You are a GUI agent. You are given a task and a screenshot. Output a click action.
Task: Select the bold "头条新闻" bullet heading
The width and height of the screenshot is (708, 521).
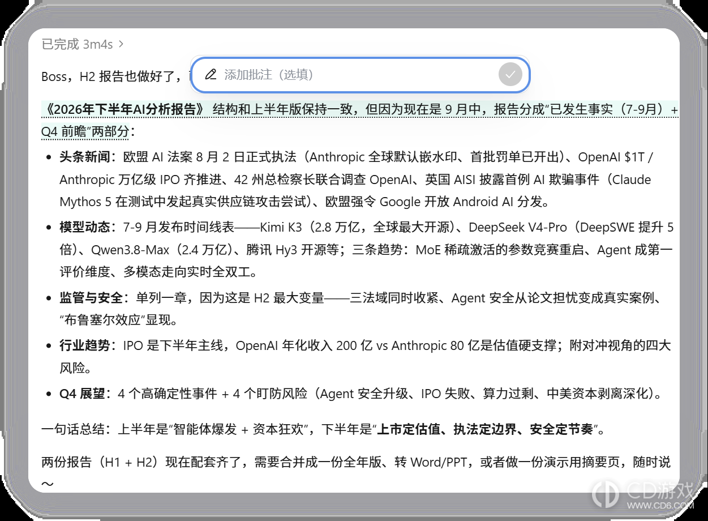(x=84, y=157)
